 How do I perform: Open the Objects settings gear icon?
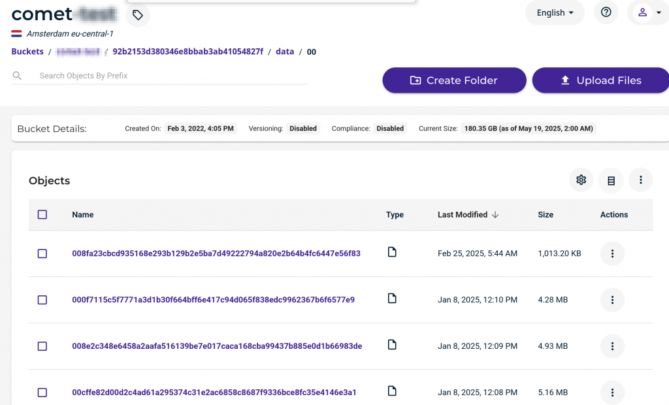click(581, 180)
